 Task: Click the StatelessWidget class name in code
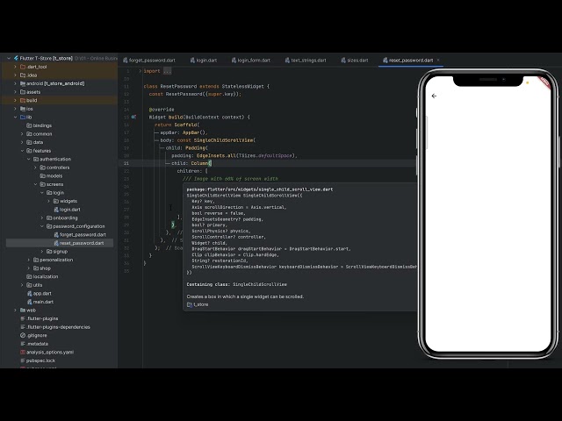pyautogui.click(x=243, y=86)
